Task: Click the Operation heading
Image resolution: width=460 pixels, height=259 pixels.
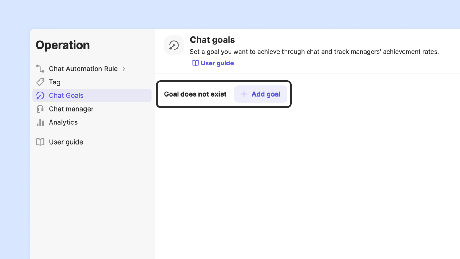Action: point(63,45)
